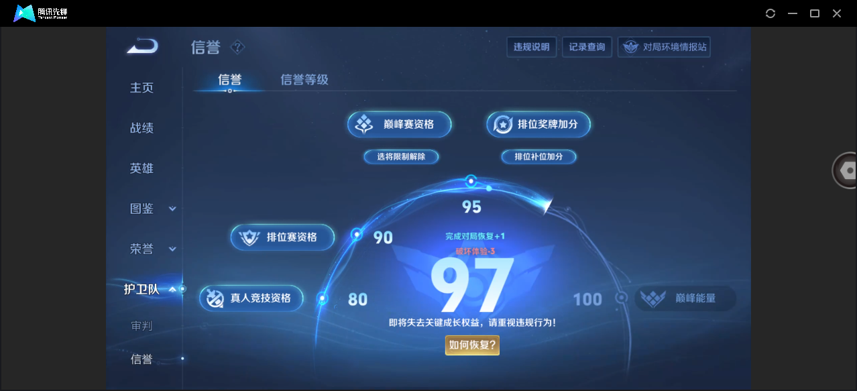Switch to the 信誉等级 tab
Image resolution: width=857 pixels, height=391 pixels.
coord(304,80)
